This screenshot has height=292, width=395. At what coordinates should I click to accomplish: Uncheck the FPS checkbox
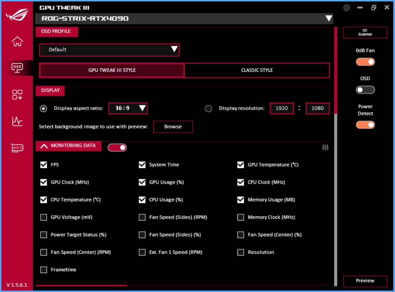(43, 165)
